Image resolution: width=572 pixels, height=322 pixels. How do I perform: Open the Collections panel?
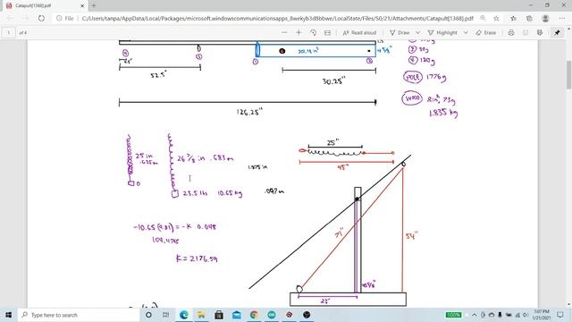click(x=529, y=18)
